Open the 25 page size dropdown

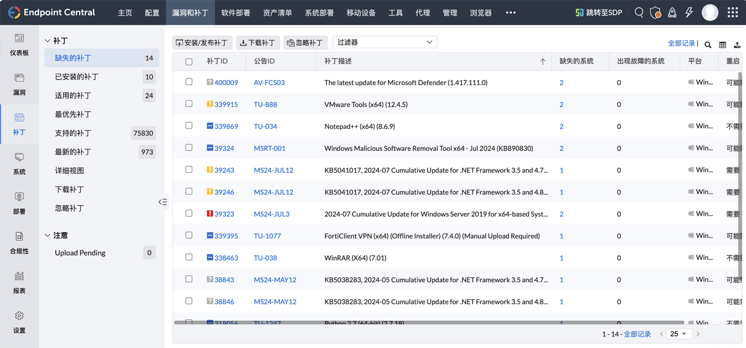pyautogui.click(x=678, y=334)
